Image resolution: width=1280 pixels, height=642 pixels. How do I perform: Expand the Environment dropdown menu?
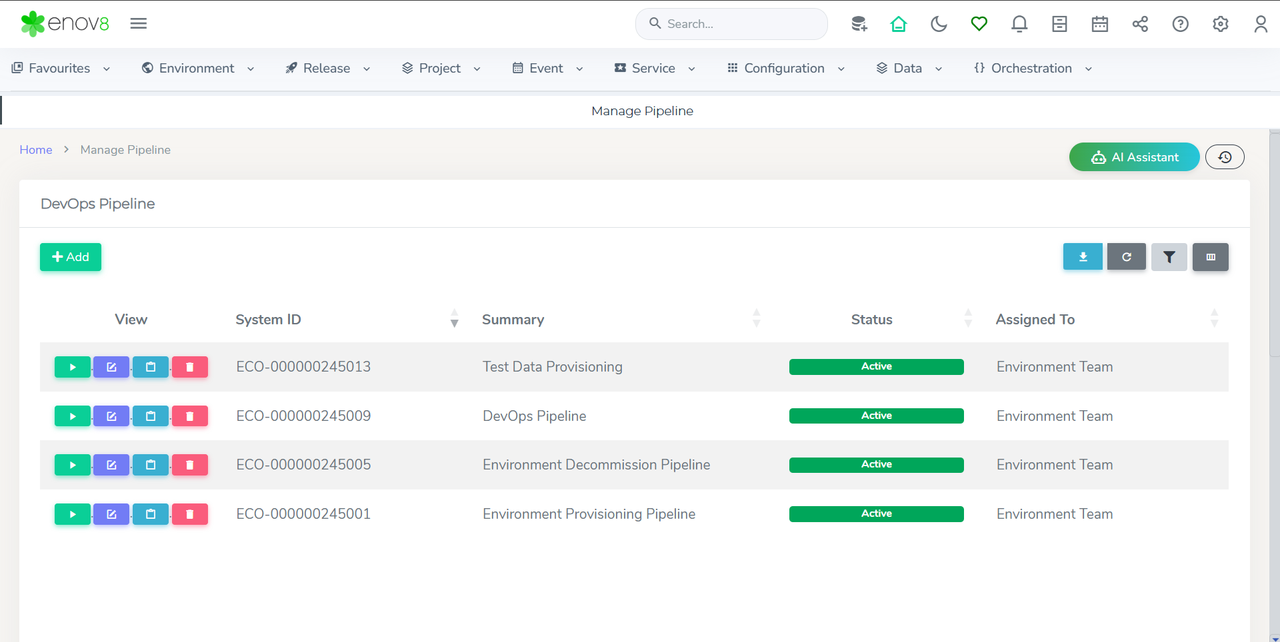pyautogui.click(x=198, y=69)
